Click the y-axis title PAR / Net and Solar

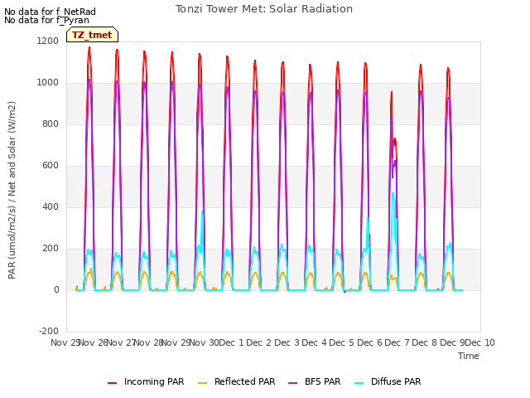tap(12, 190)
